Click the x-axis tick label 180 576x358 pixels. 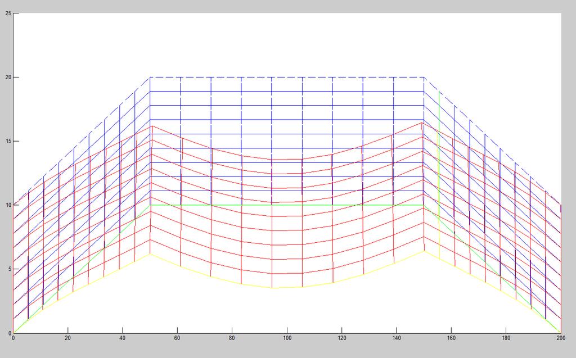coord(506,338)
